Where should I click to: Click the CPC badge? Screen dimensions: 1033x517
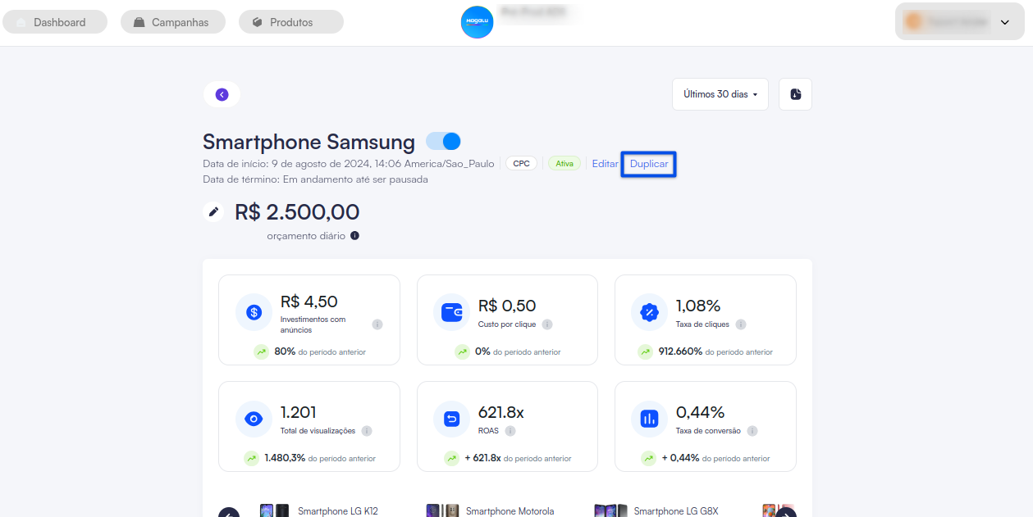click(x=521, y=163)
